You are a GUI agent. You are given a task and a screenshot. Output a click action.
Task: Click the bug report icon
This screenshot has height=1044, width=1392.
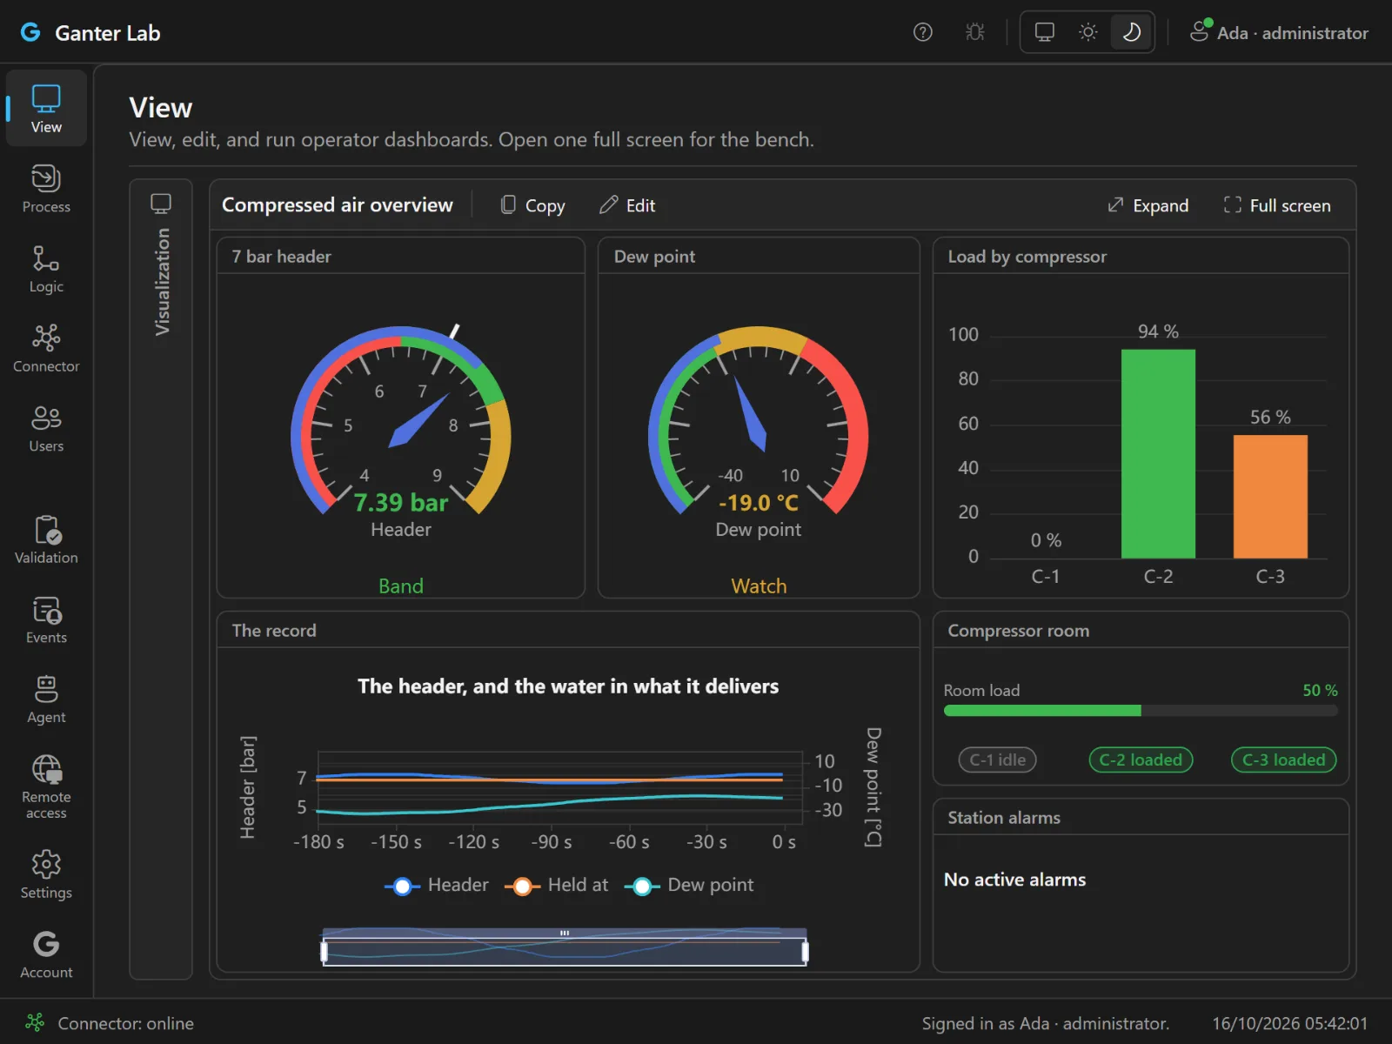coord(975,32)
